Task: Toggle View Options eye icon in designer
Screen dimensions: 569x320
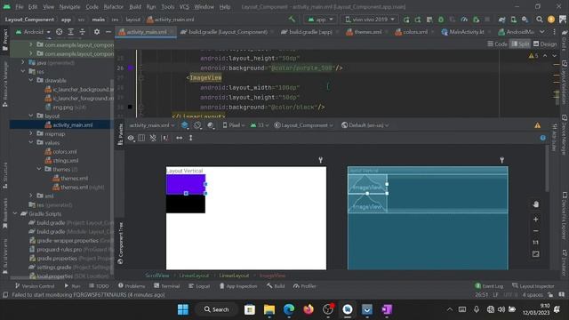Action: tap(131, 138)
